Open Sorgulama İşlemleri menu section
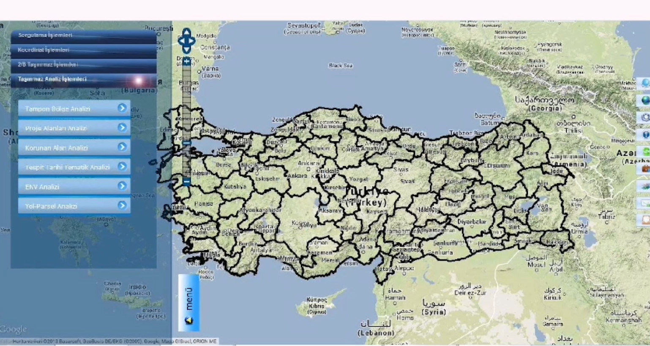This screenshot has height=346, width=650. 84,36
